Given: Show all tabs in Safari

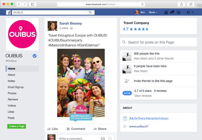Looking at the screenshot, I should (191, 4).
